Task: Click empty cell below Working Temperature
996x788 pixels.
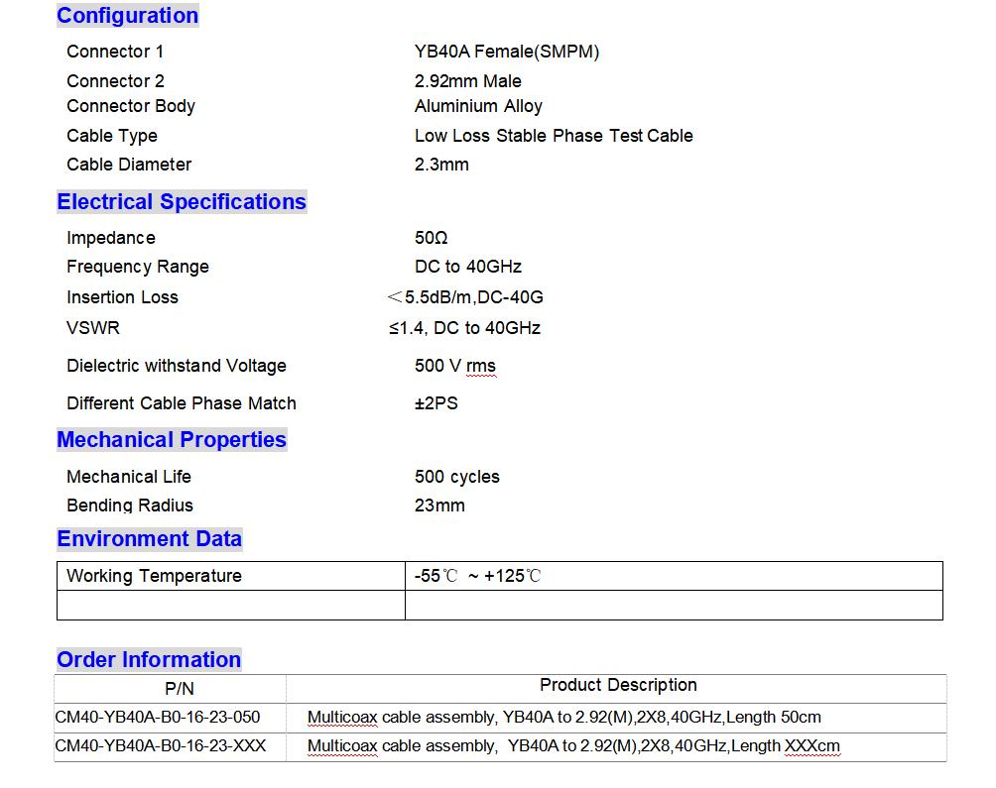Action: coord(231,606)
